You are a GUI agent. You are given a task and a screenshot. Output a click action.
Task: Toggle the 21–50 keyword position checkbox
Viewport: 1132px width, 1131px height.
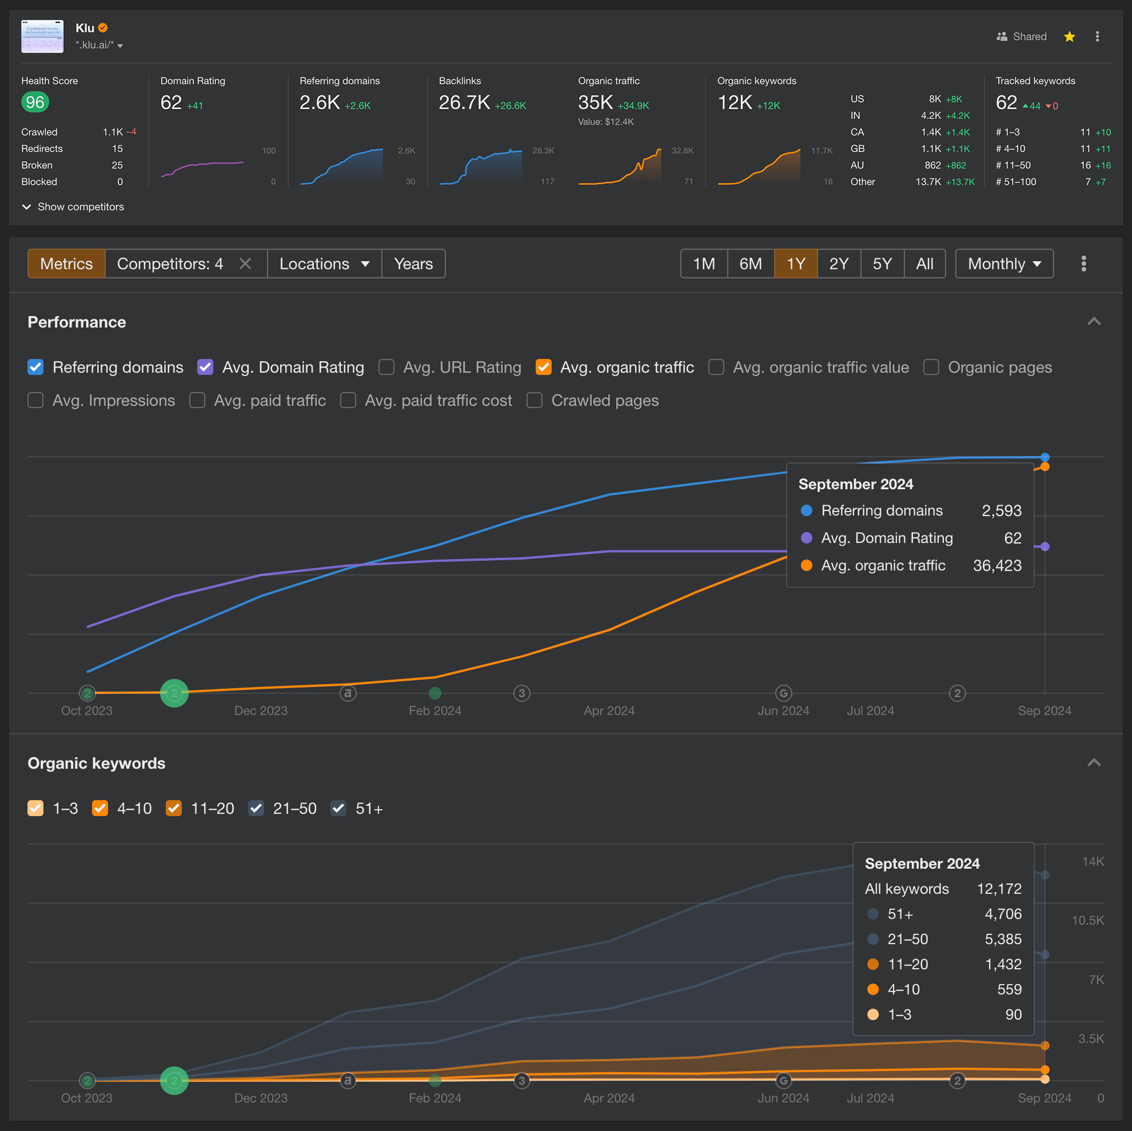click(x=256, y=809)
